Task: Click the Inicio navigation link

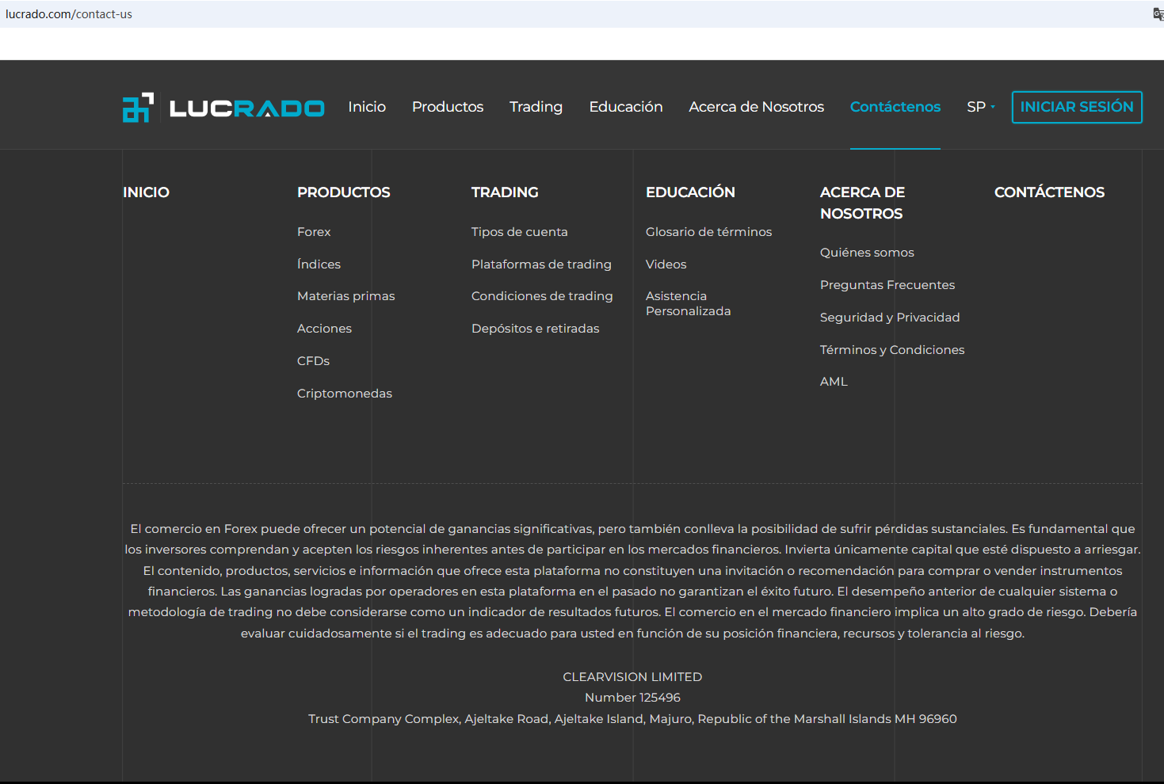Action: pos(367,107)
